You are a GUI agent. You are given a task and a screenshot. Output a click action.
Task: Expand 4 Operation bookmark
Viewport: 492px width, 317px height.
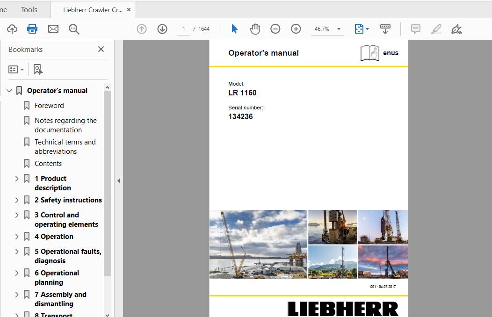[x=17, y=237]
